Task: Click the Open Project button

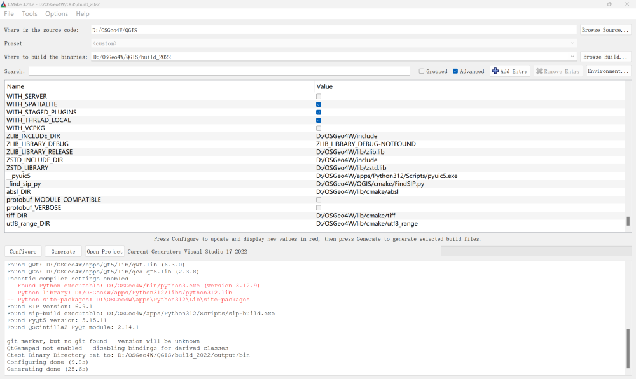Action: [105, 252]
